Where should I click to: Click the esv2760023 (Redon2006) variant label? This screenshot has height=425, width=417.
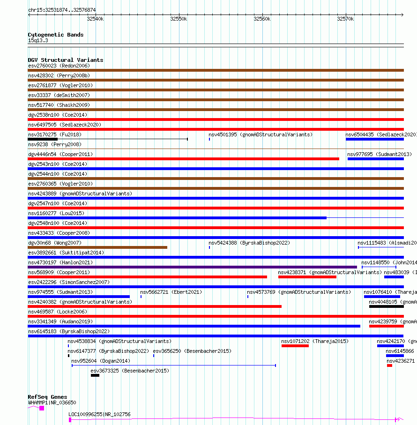coord(59,66)
